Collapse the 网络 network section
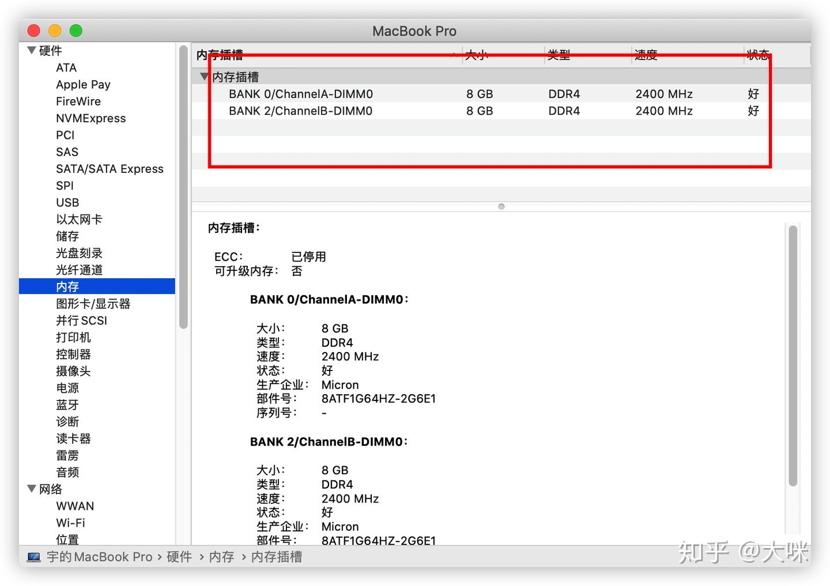 click(x=32, y=489)
